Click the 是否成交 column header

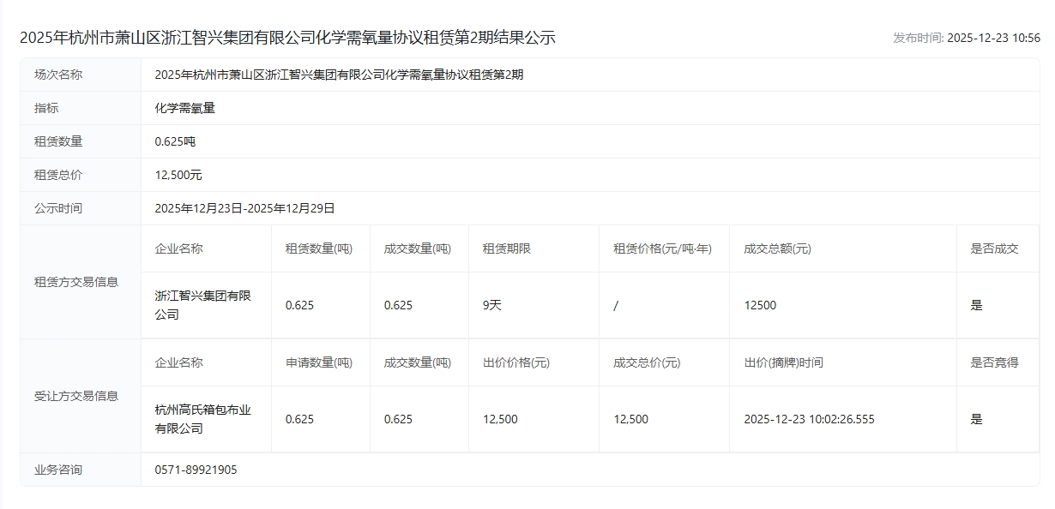[x=994, y=249]
